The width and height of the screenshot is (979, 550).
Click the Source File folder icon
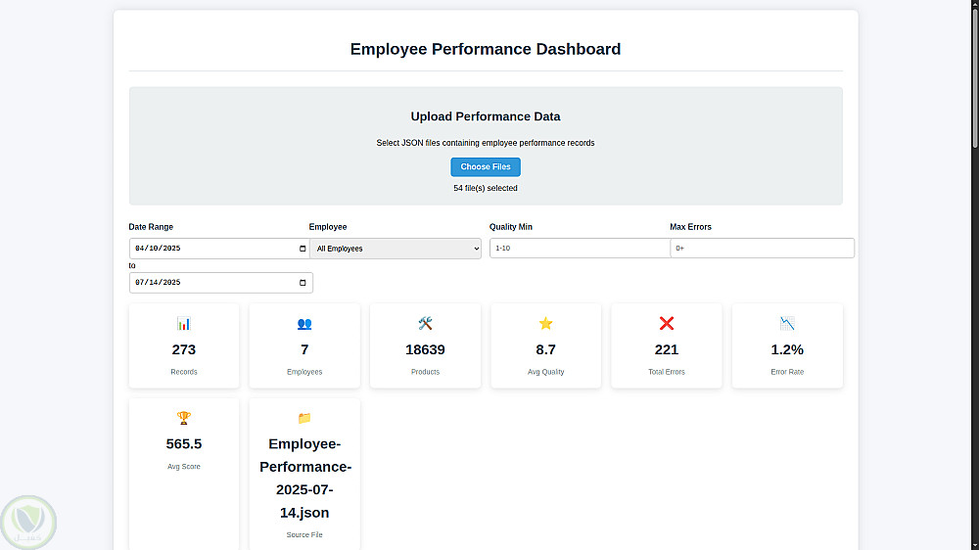304,418
